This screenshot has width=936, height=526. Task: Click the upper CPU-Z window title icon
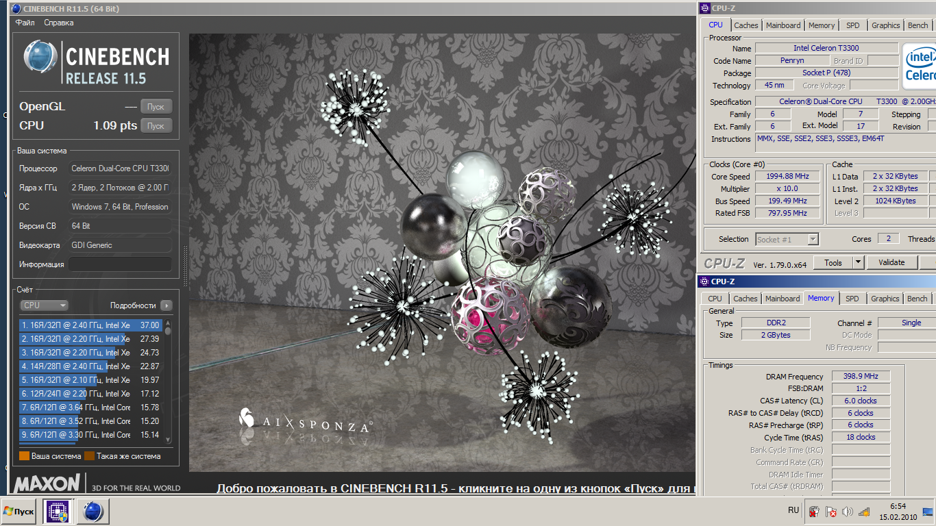click(704, 8)
